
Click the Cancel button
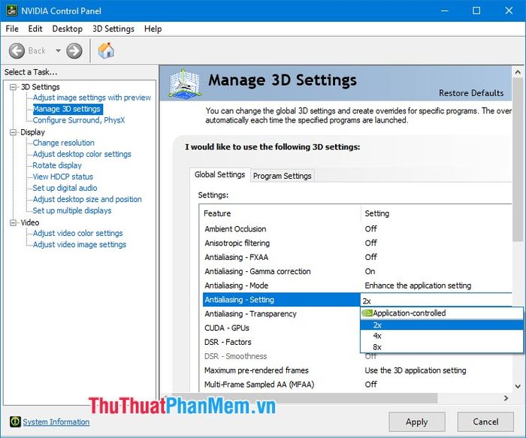(485, 421)
